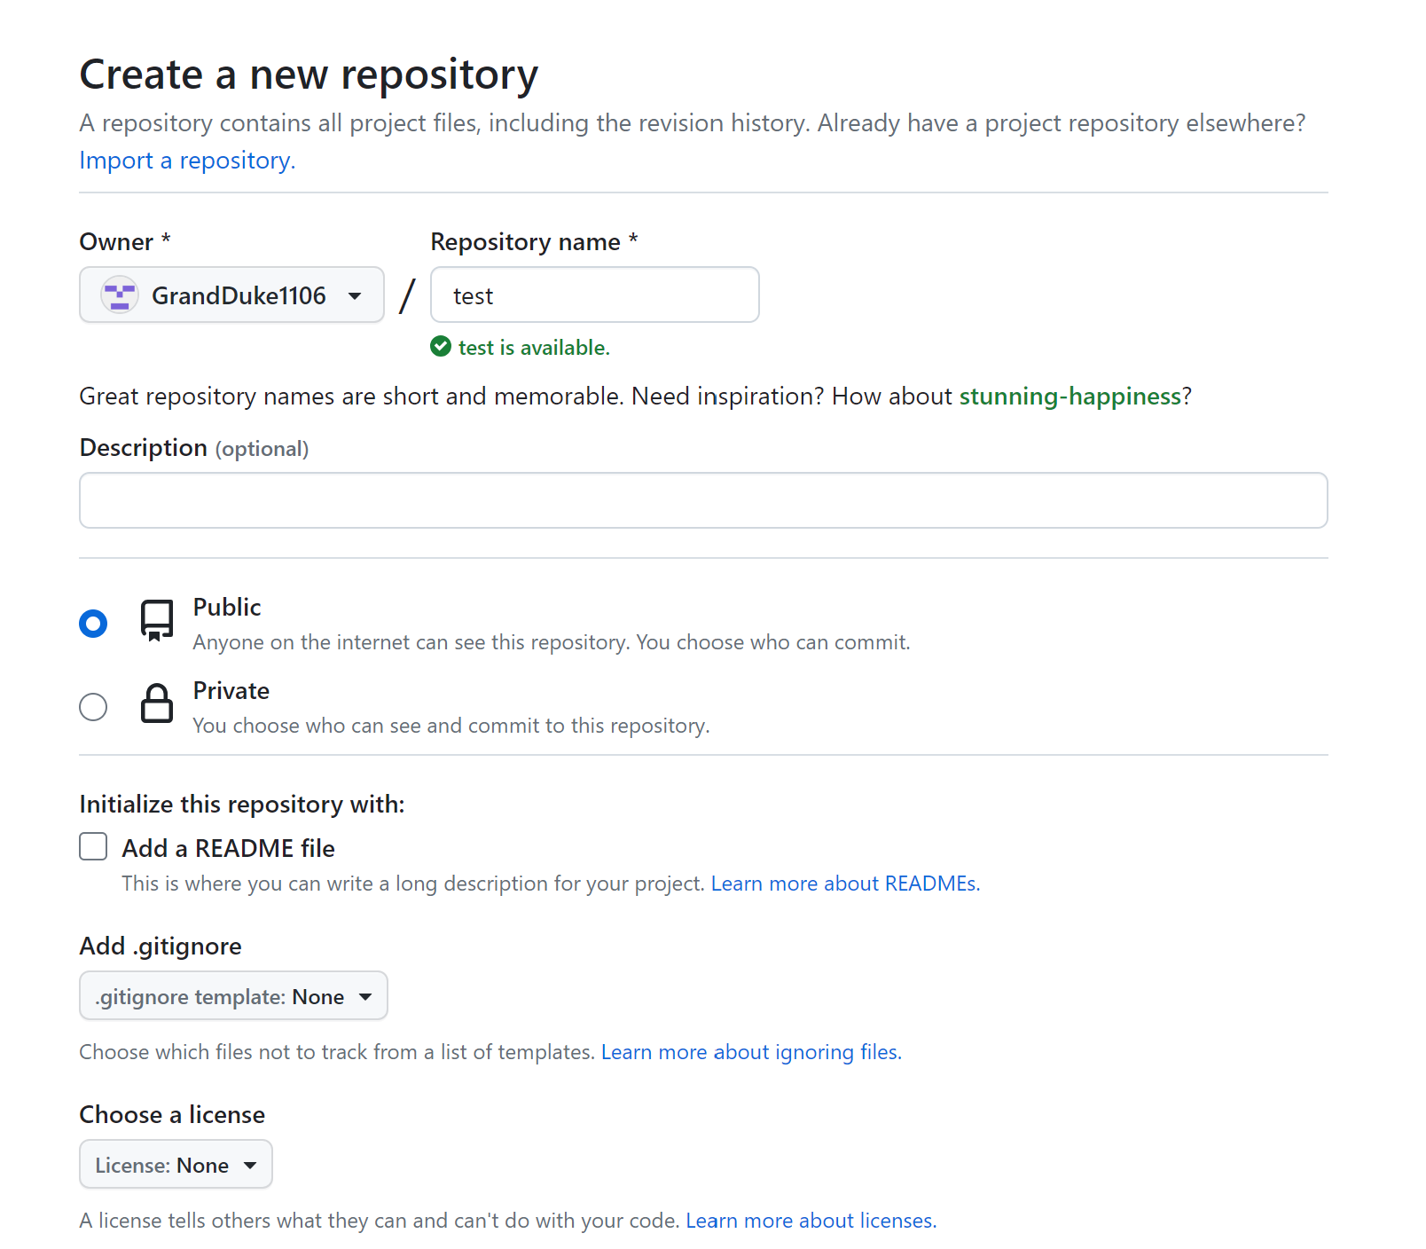Use the stunning-happiness name suggestion
The width and height of the screenshot is (1426, 1249).
tap(1070, 396)
